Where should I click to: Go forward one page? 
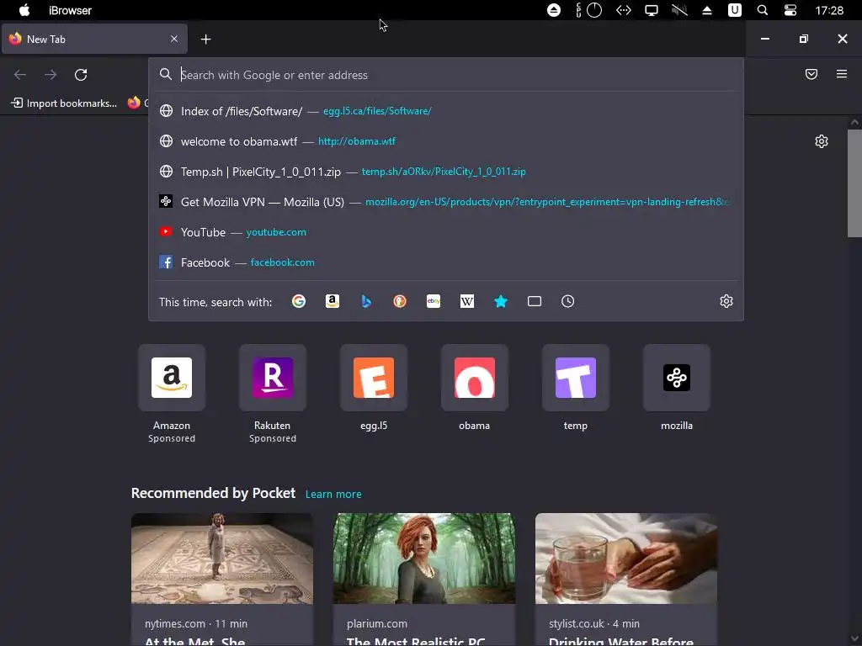[x=51, y=75]
